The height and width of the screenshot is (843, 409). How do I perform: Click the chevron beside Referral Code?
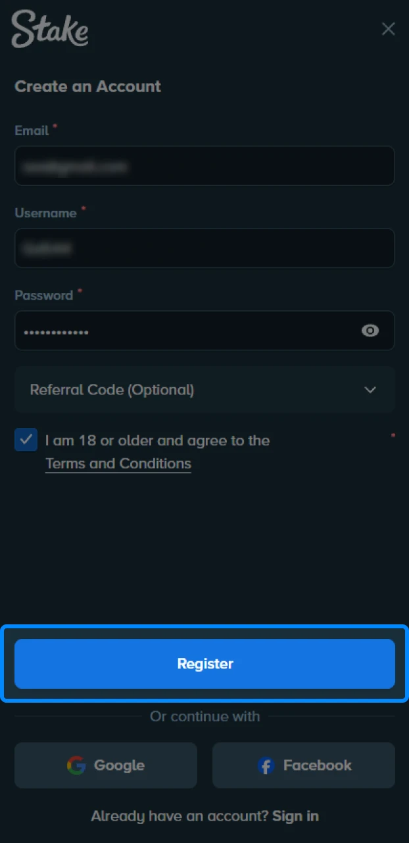click(x=370, y=390)
